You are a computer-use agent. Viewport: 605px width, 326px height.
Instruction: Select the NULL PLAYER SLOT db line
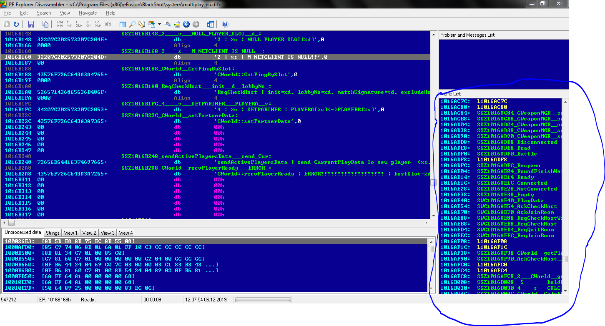pyautogui.click(x=216, y=40)
